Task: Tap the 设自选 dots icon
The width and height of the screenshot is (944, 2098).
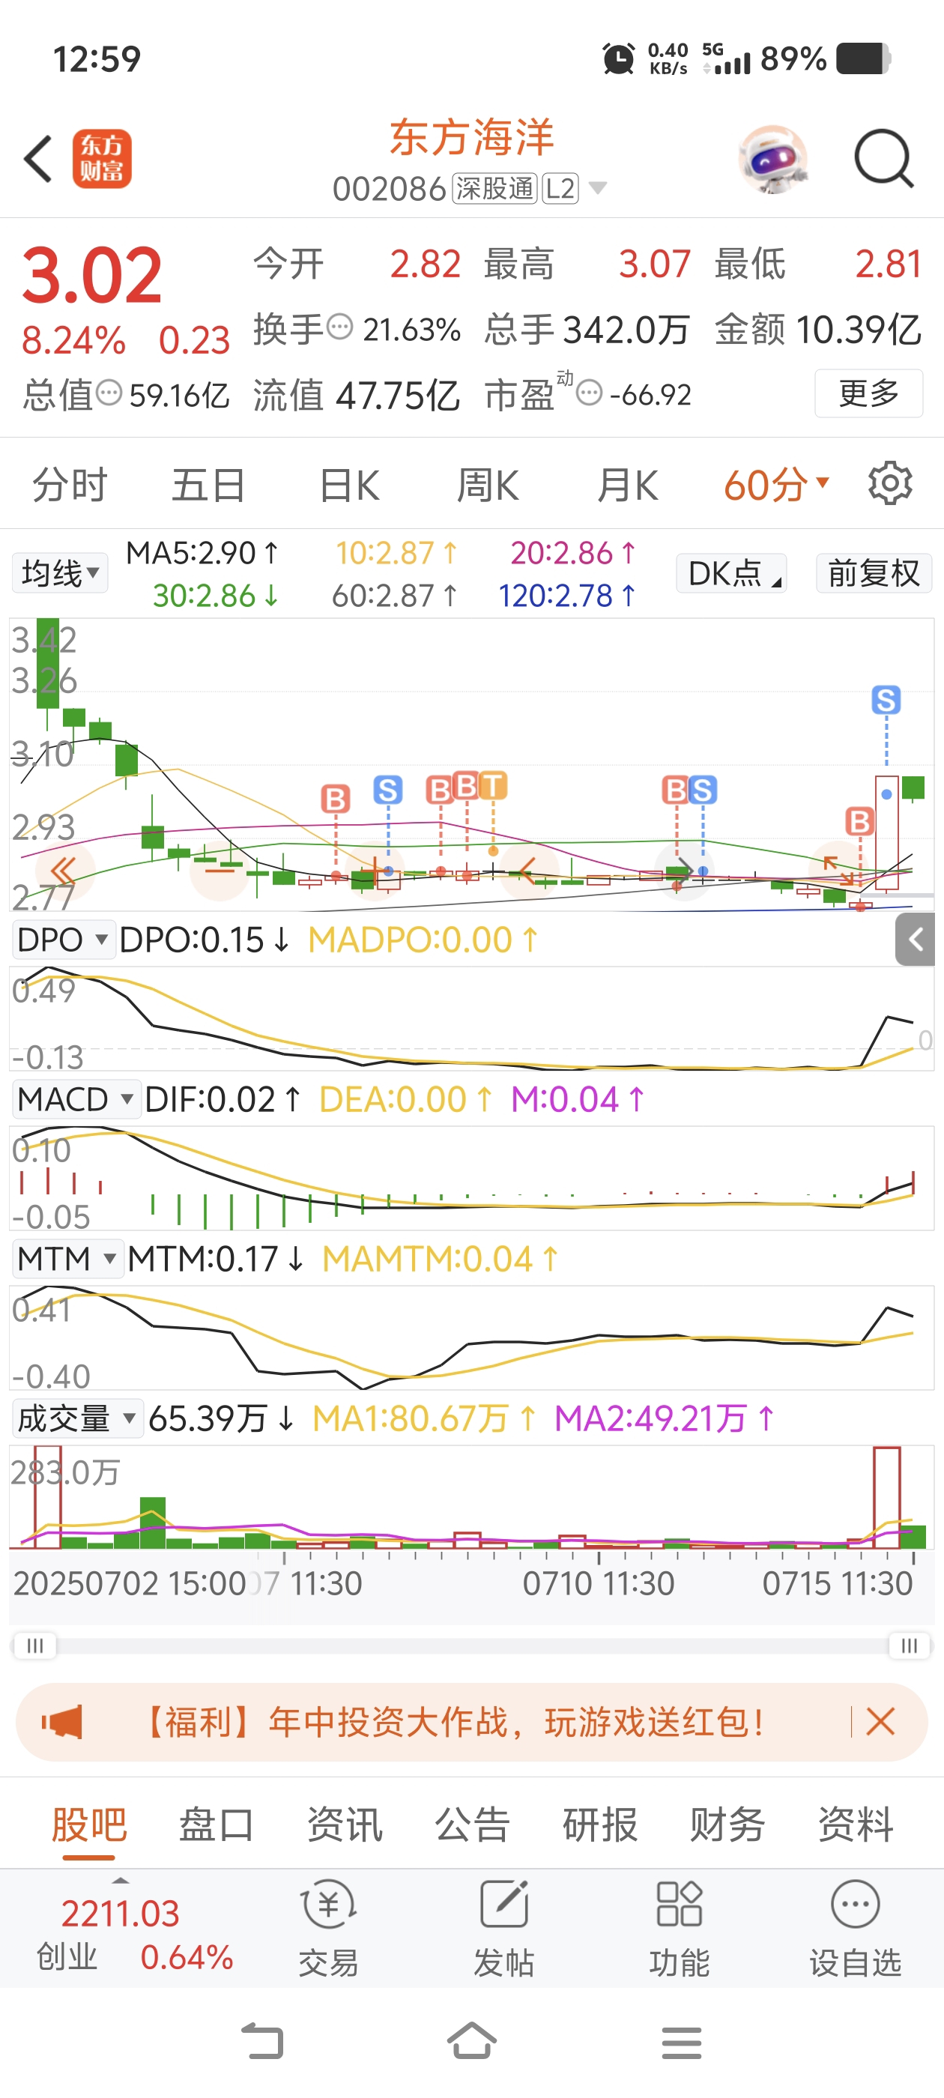Action: click(856, 1904)
